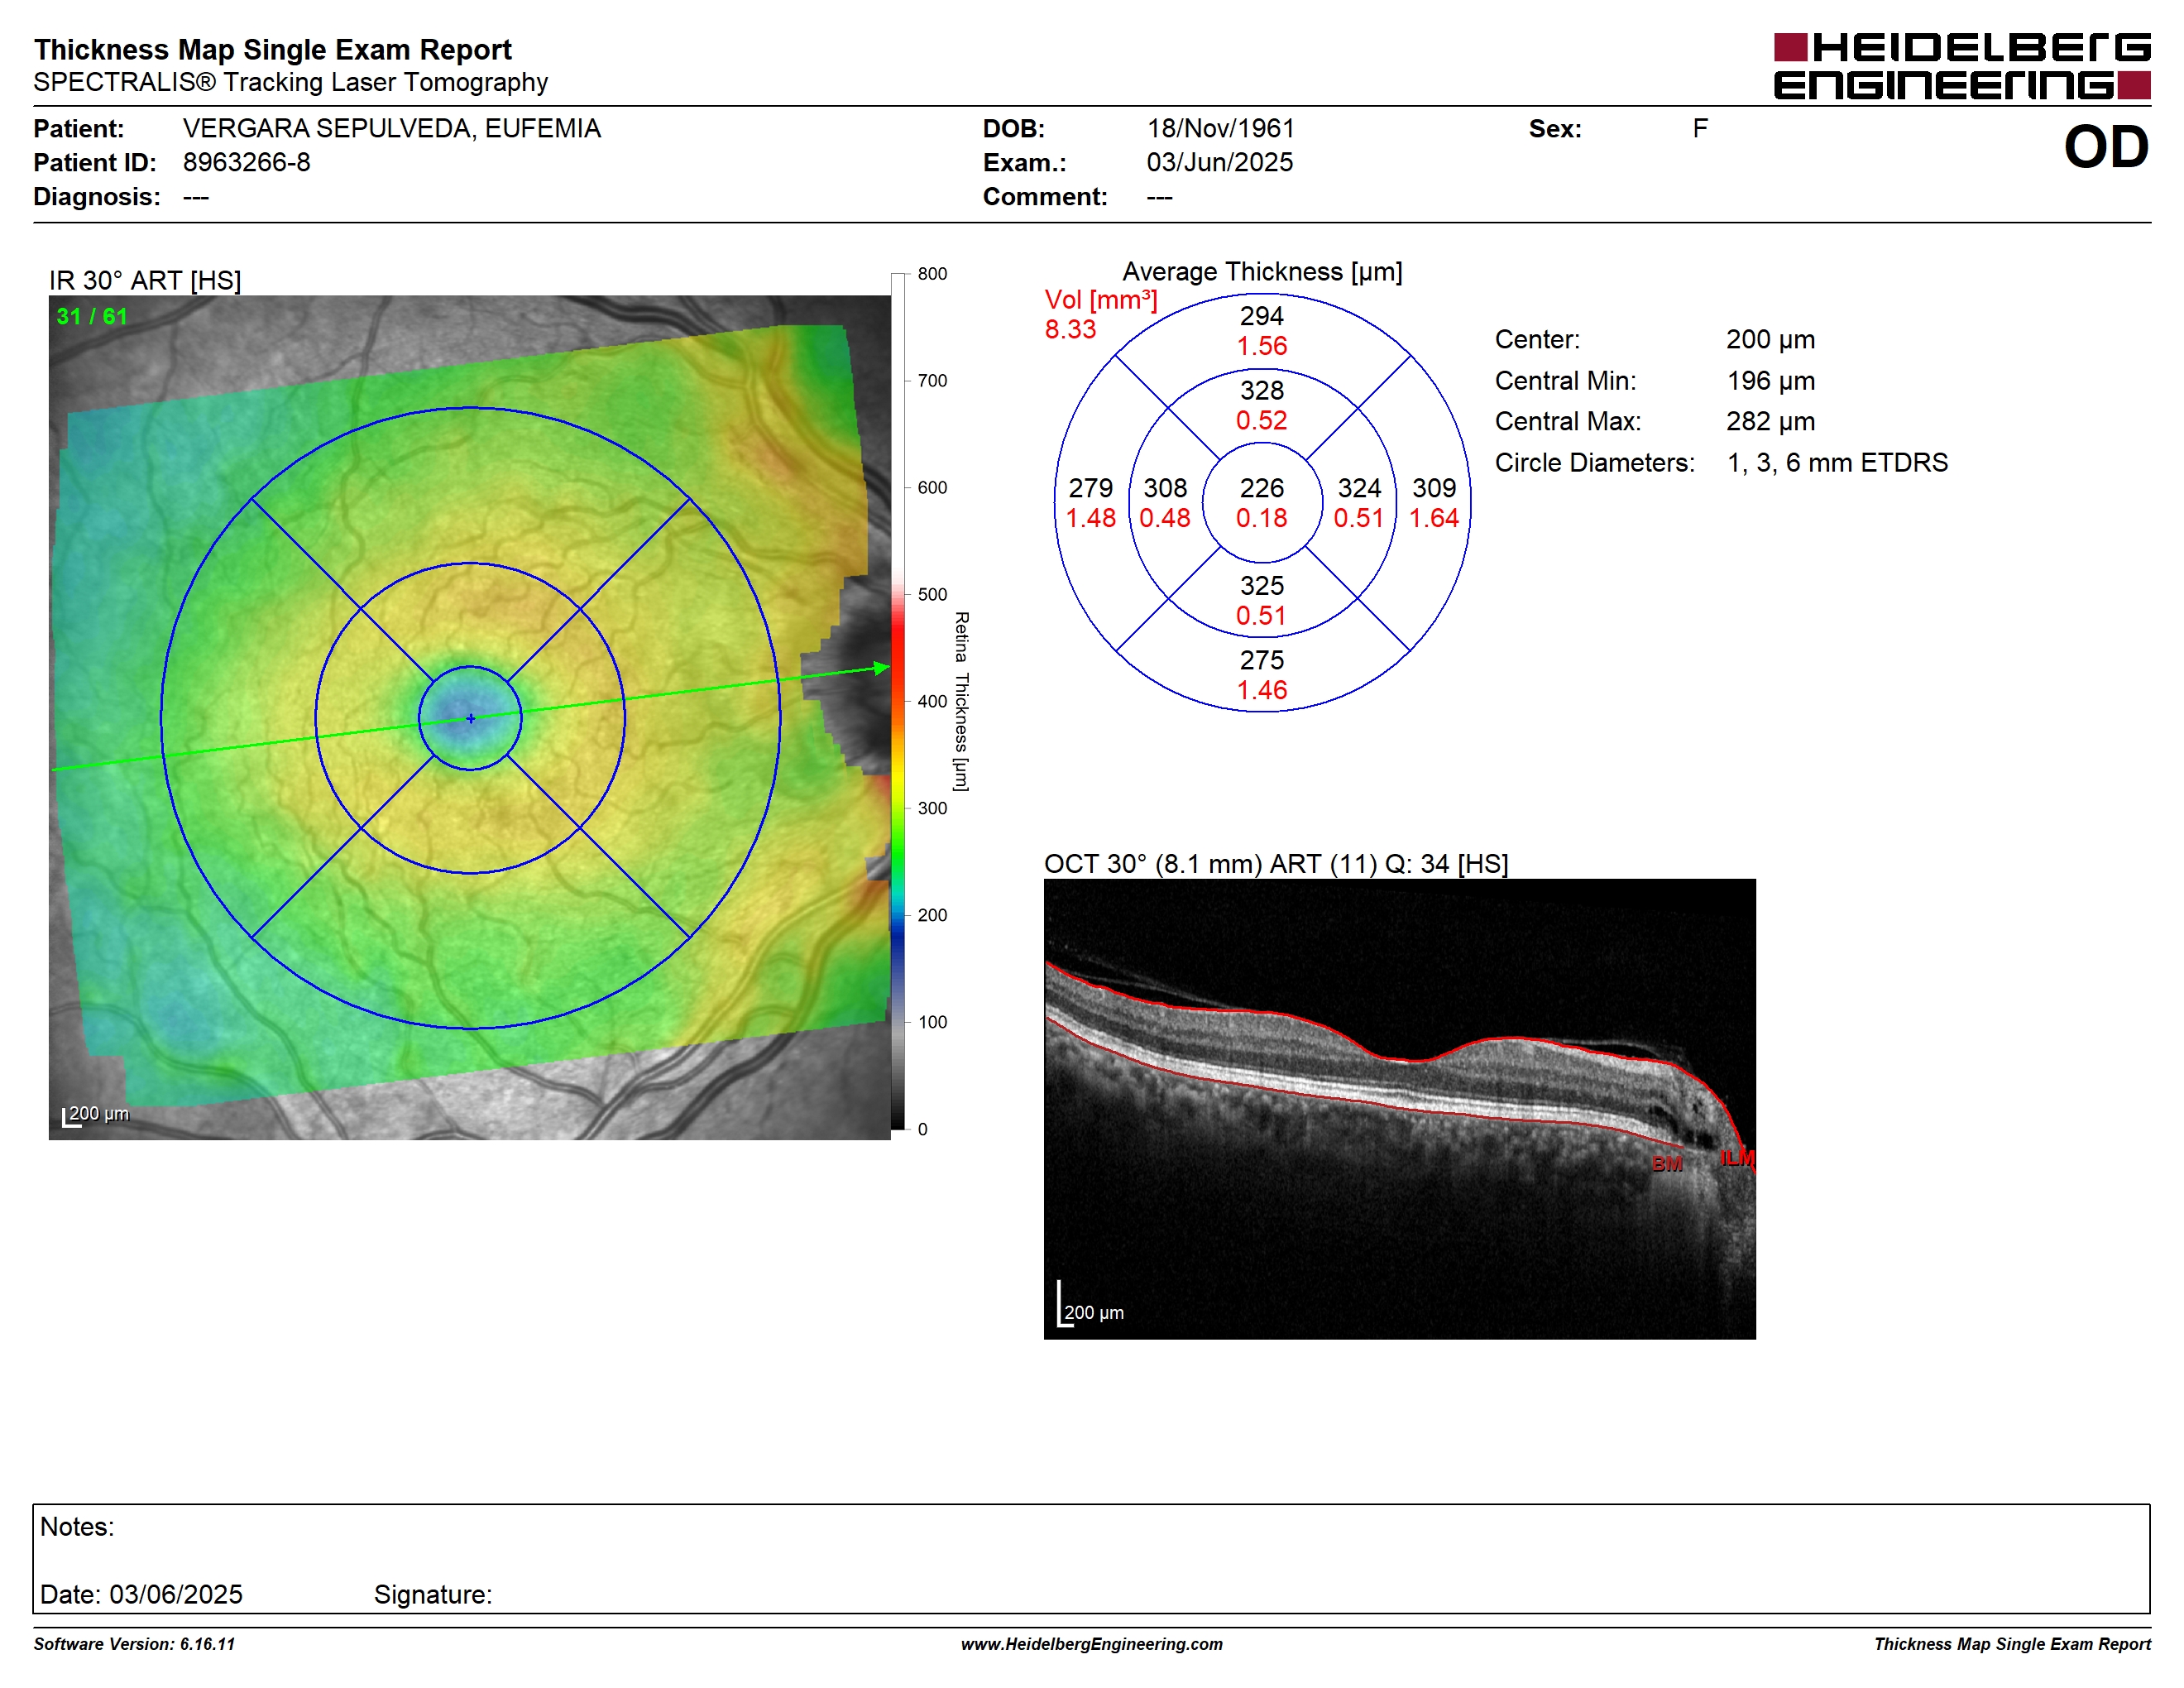Click the Sex value F
2184x1688 pixels.
click(1700, 128)
